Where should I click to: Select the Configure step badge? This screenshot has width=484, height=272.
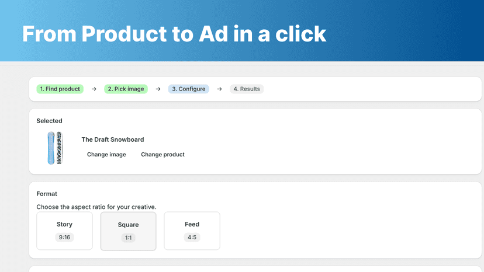(189, 89)
